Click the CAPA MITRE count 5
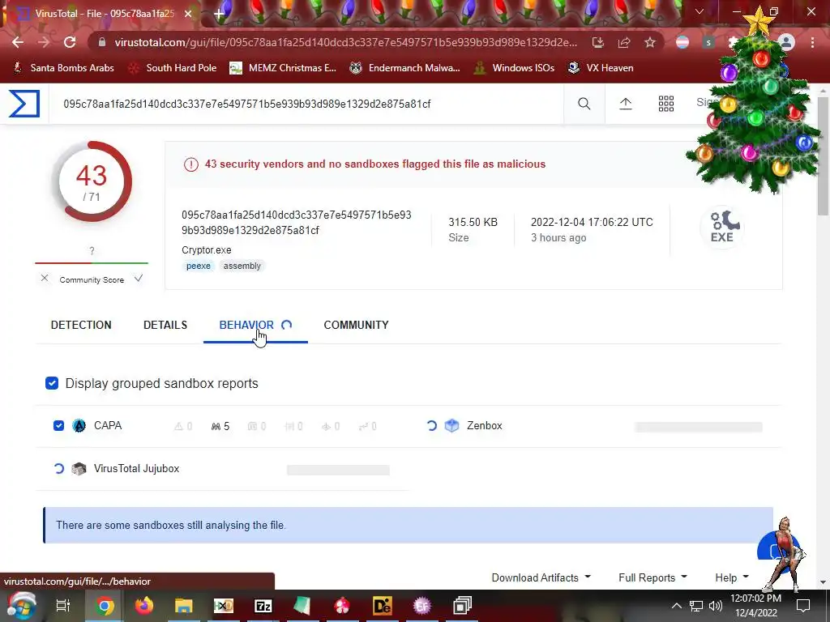The height and width of the screenshot is (622, 830). 220,426
